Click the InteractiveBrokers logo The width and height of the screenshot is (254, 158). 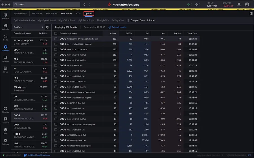[x=123, y=5]
